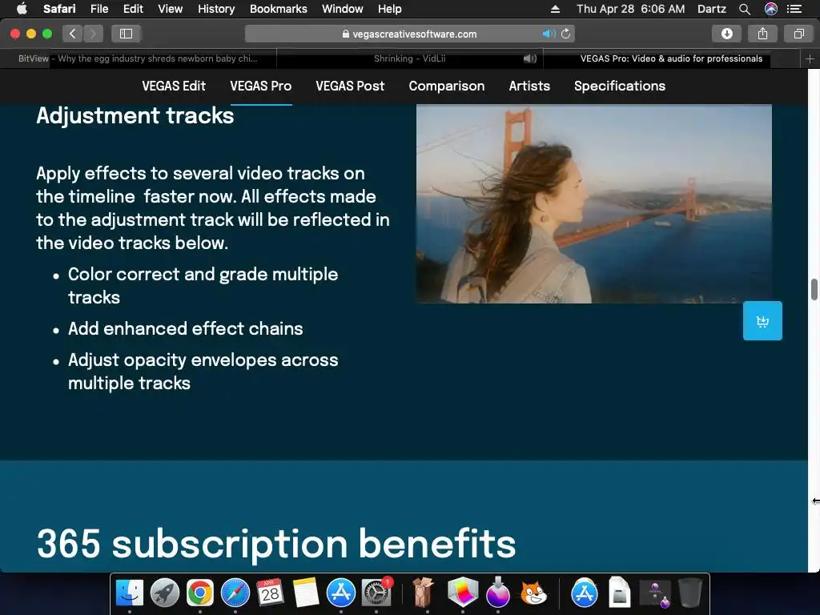
Task: Open the removable disk icon in Dock
Action: click(x=619, y=593)
